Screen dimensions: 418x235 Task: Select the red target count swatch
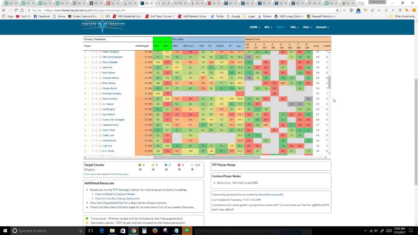click(x=179, y=165)
